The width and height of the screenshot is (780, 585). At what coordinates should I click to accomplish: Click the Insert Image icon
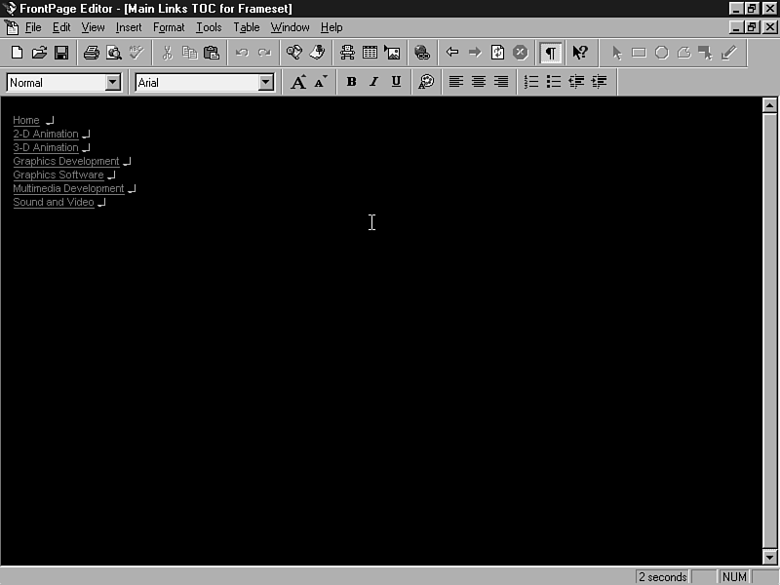coord(392,53)
